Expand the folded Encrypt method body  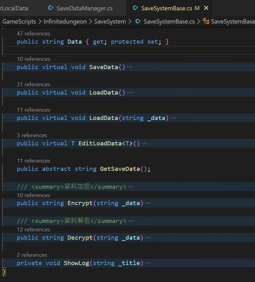tap(148, 203)
